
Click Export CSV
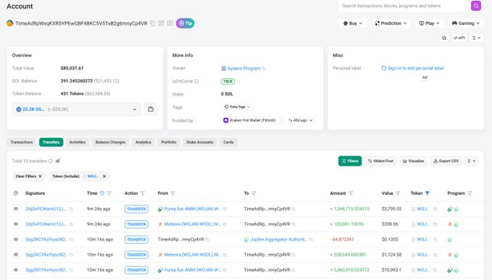[446, 161]
